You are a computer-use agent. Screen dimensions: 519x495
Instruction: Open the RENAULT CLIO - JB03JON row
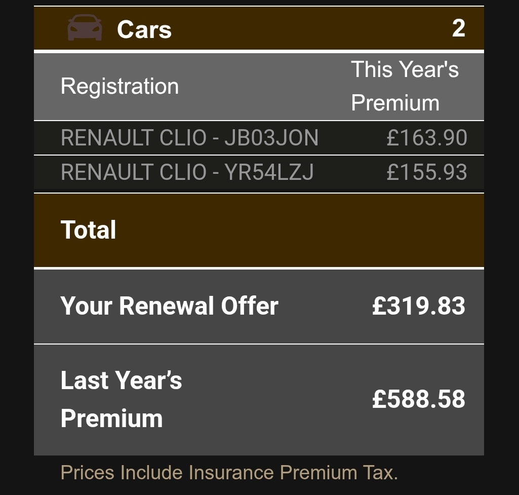(259, 138)
